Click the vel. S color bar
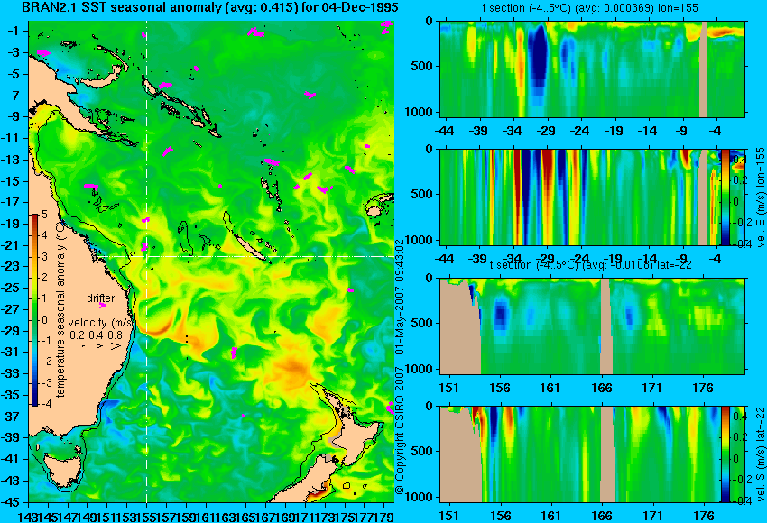This screenshot has height=523, width=767. (x=725, y=454)
